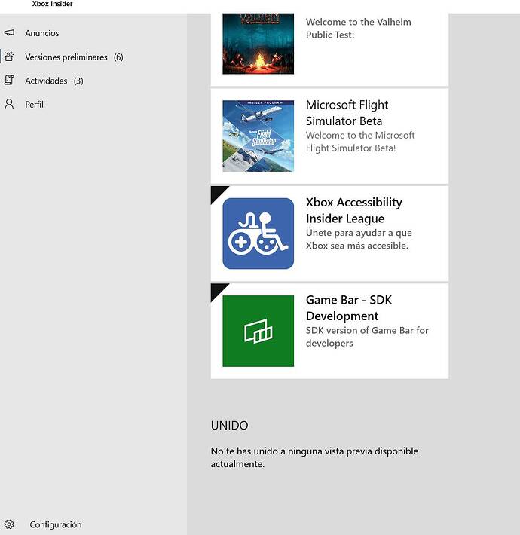
Task: Open Xbox Accessibility Insider League title
Action: 354,210
